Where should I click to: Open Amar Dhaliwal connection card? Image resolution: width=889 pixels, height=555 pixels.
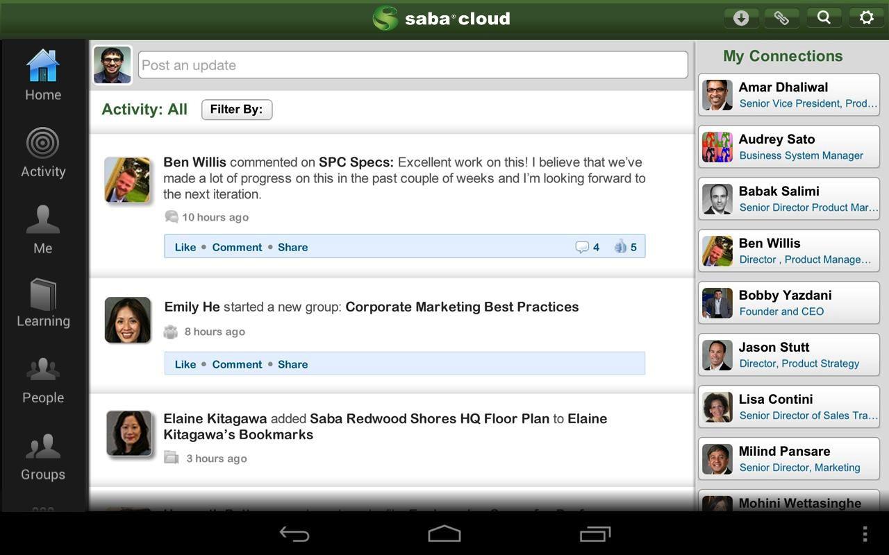[x=789, y=94]
